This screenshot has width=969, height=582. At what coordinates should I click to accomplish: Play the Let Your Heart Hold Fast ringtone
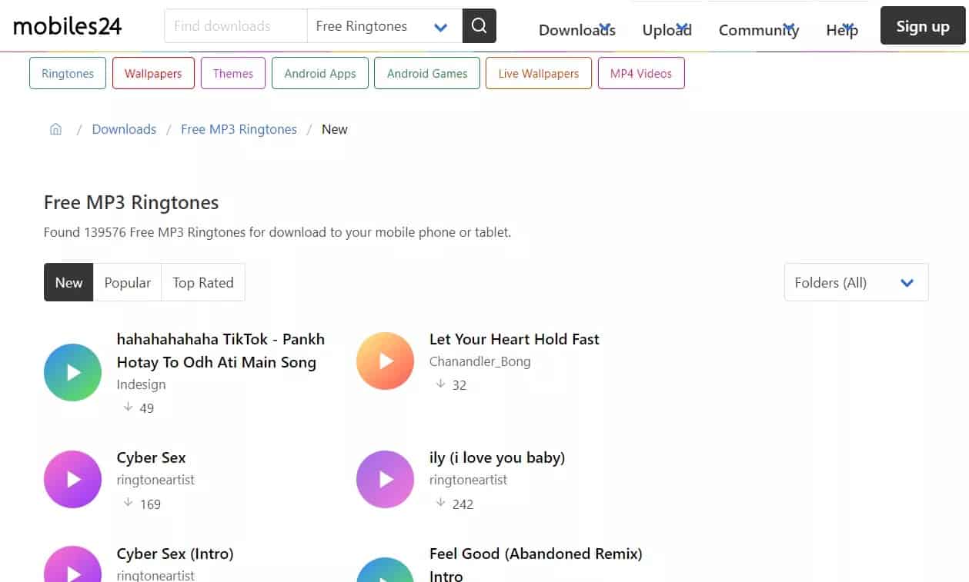pos(385,361)
